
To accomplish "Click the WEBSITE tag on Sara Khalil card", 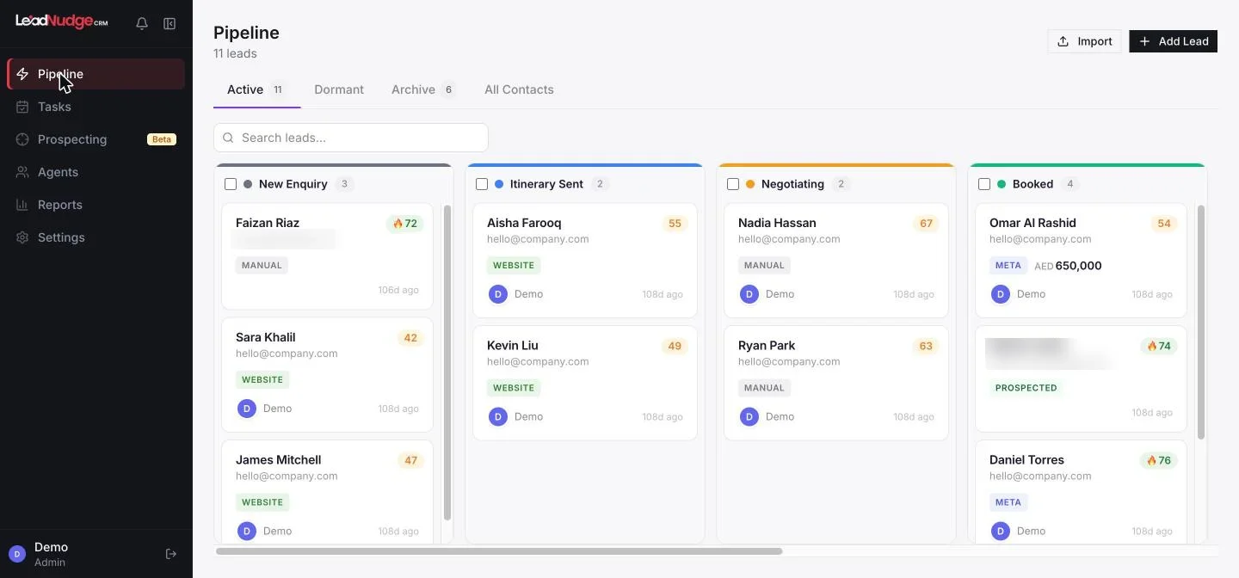I will tap(262, 380).
